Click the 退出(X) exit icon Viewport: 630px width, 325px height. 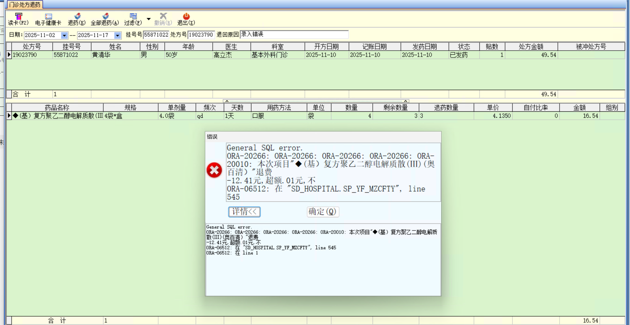coord(186,16)
